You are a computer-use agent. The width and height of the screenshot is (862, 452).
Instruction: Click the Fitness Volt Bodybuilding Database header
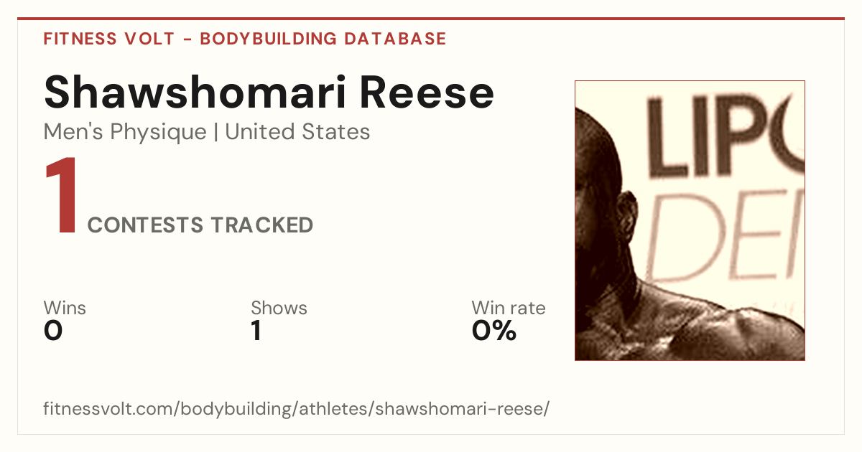[x=245, y=39]
